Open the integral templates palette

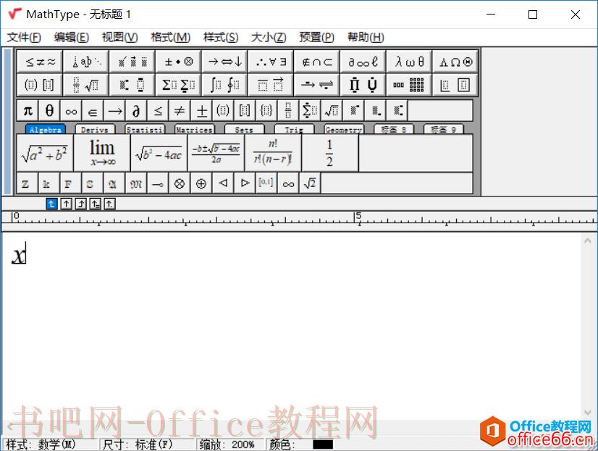point(224,84)
